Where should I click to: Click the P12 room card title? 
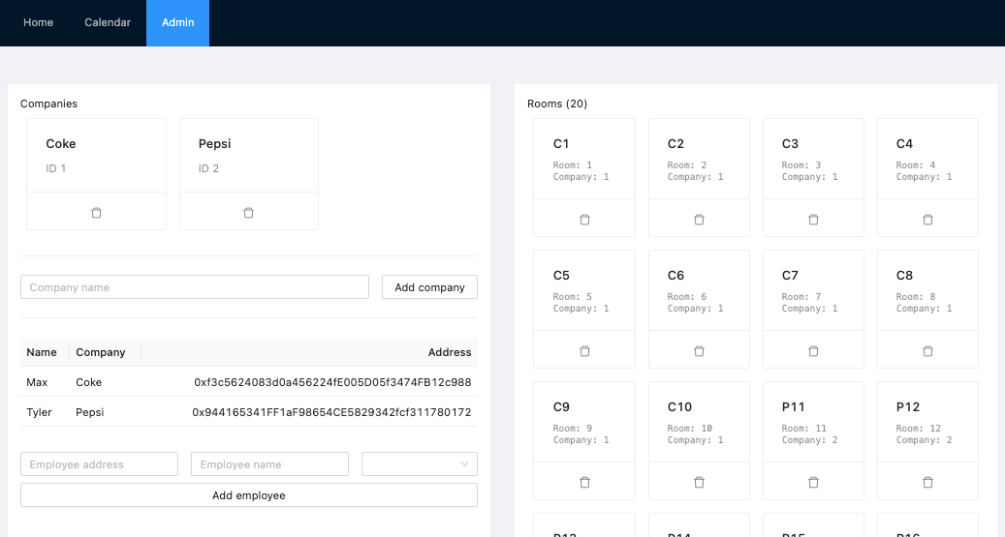pyautogui.click(x=907, y=407)
